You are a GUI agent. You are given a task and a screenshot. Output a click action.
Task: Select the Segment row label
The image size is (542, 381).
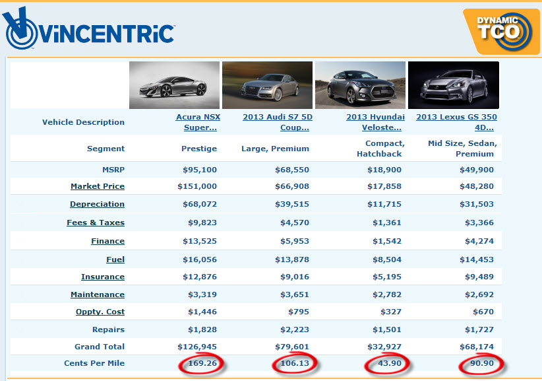tap(105, 149)
